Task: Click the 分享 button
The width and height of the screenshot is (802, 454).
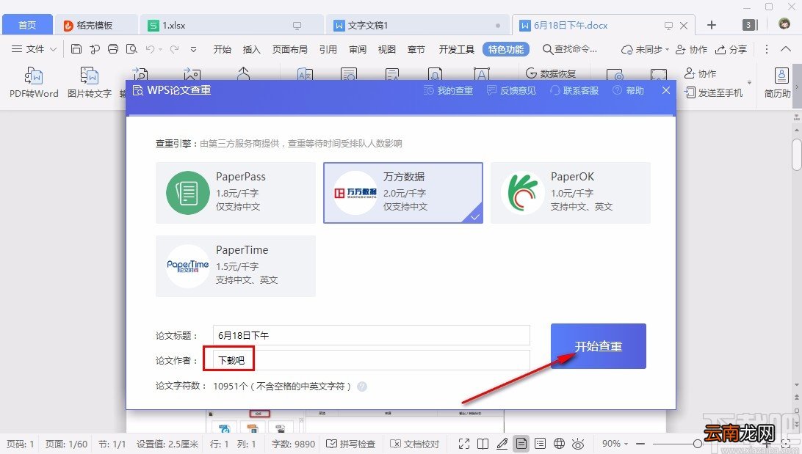Action: [731, 50]
